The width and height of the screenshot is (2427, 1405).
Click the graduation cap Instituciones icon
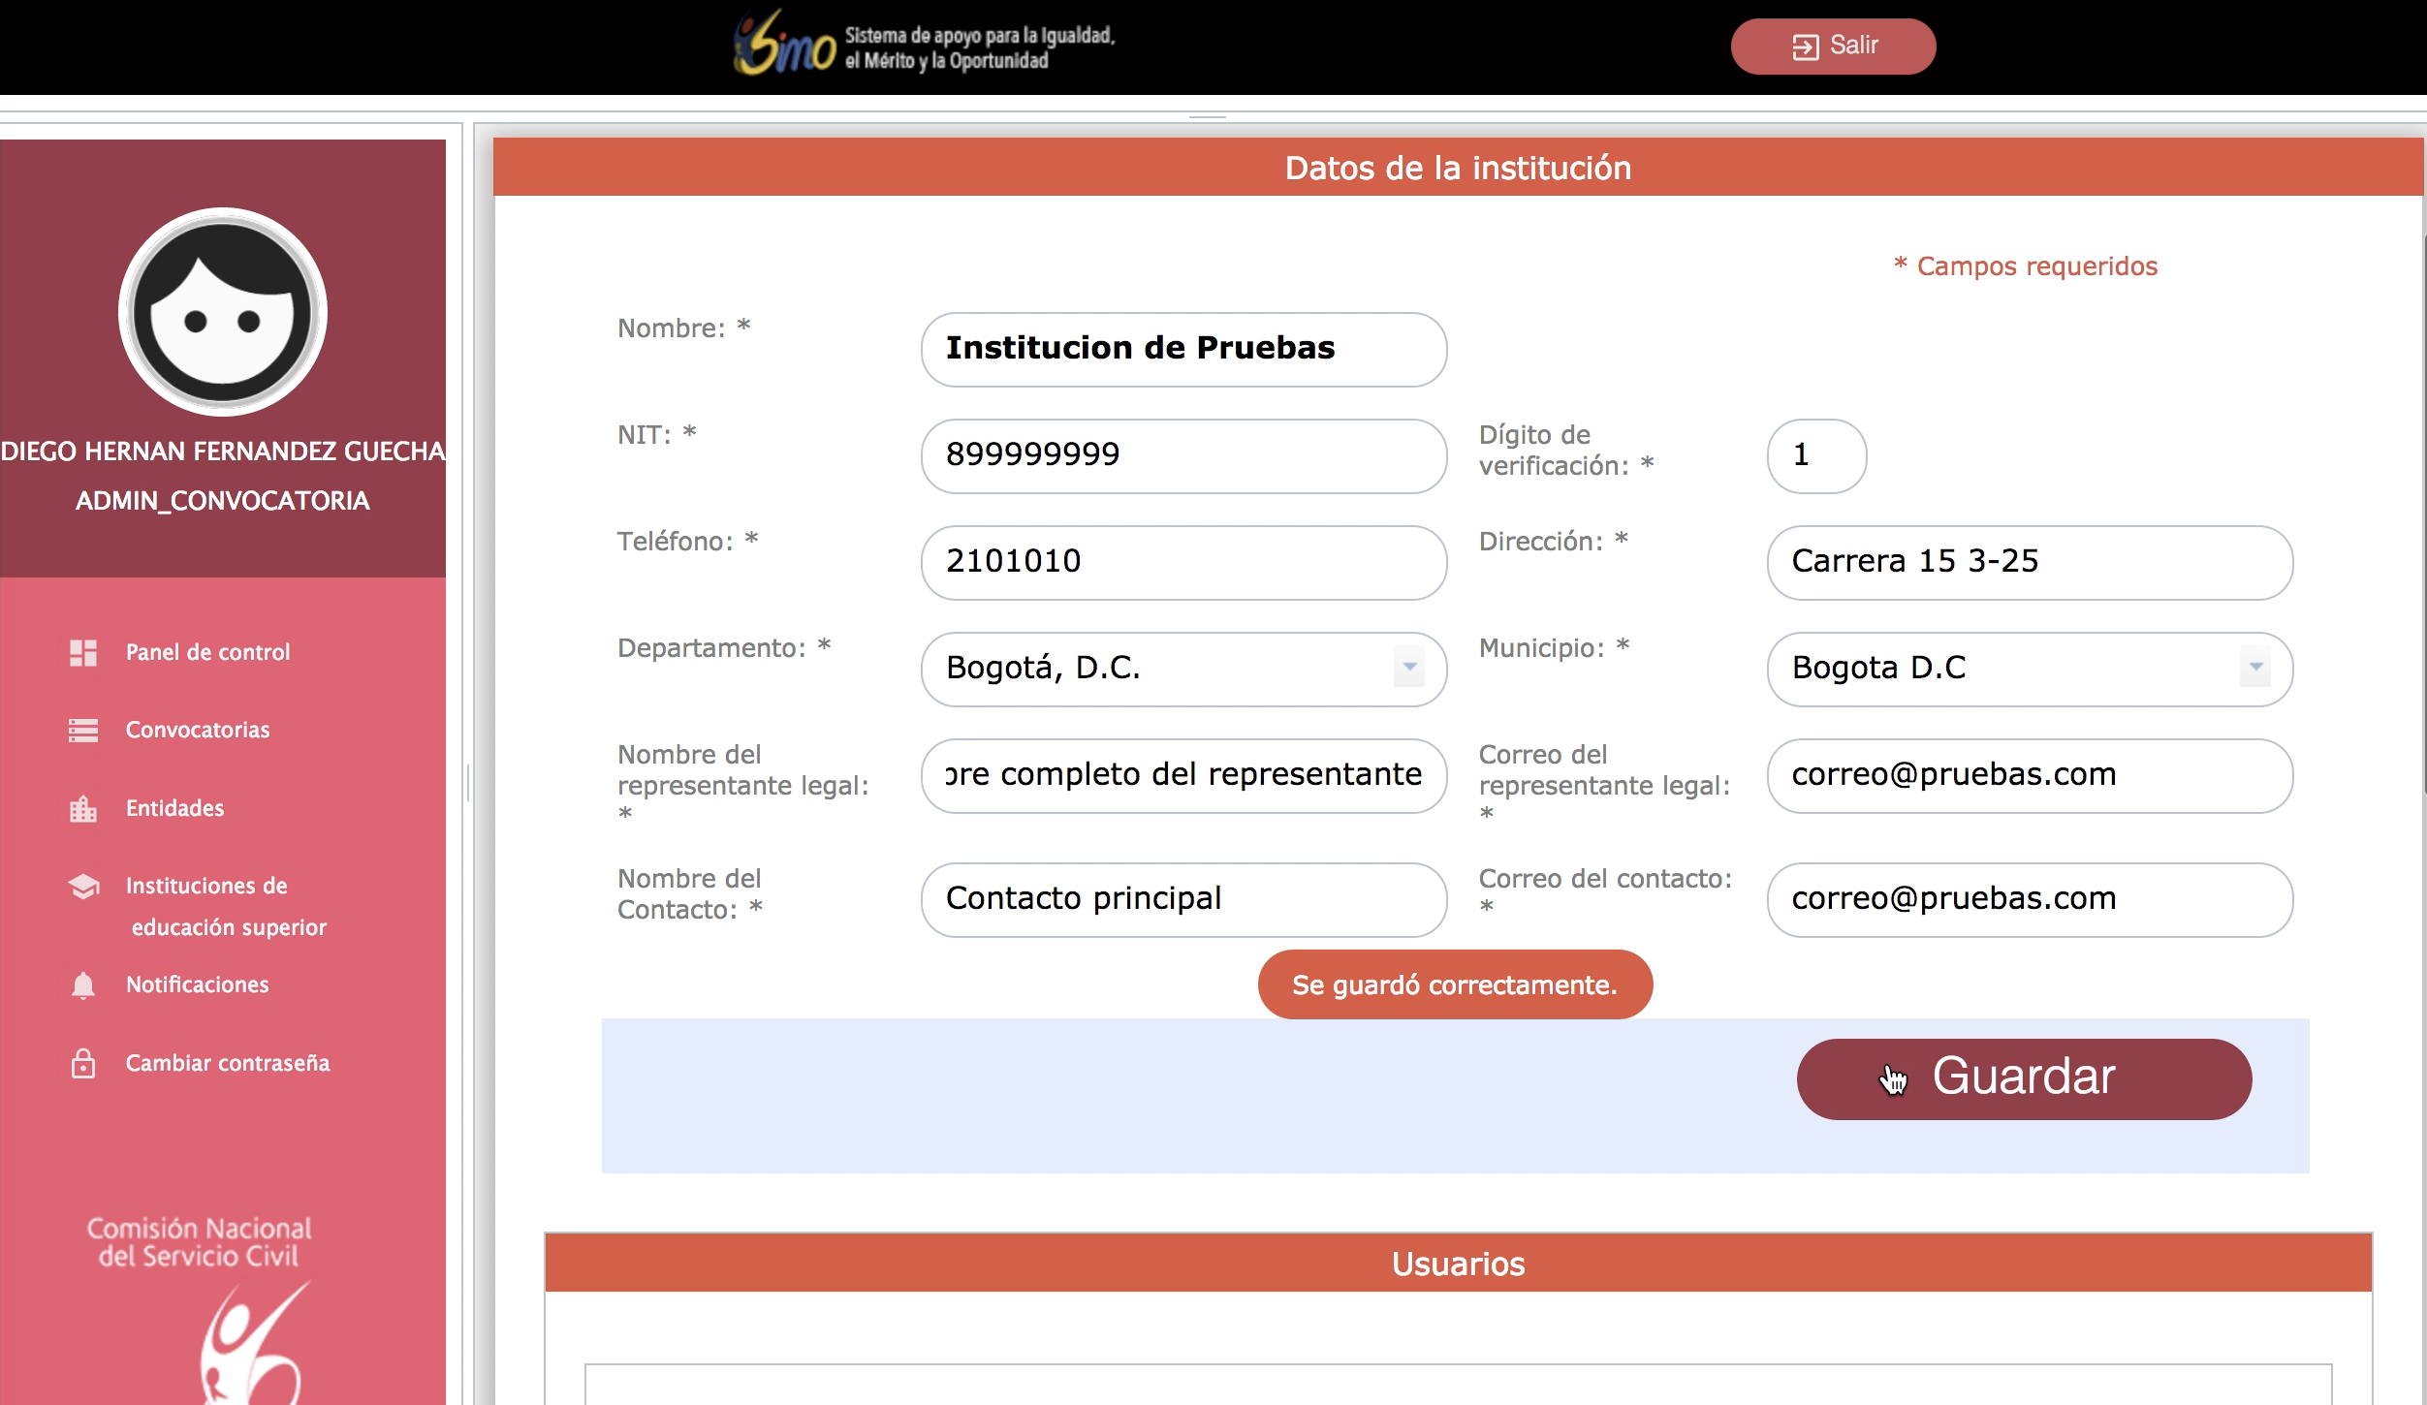tap(83, 887)
